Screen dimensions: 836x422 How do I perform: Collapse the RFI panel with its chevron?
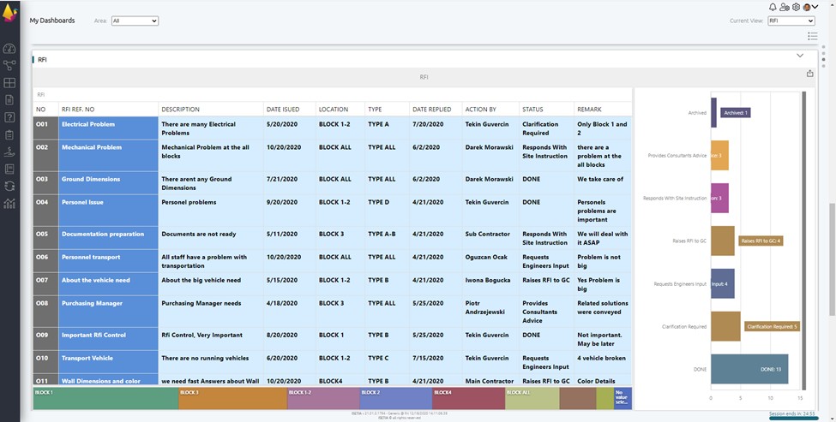[800, 56]
